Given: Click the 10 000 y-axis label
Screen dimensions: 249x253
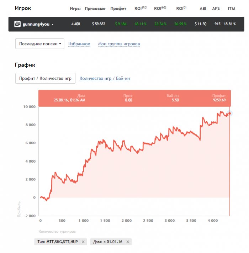Looking at the screenshot, I should point(30,107).
